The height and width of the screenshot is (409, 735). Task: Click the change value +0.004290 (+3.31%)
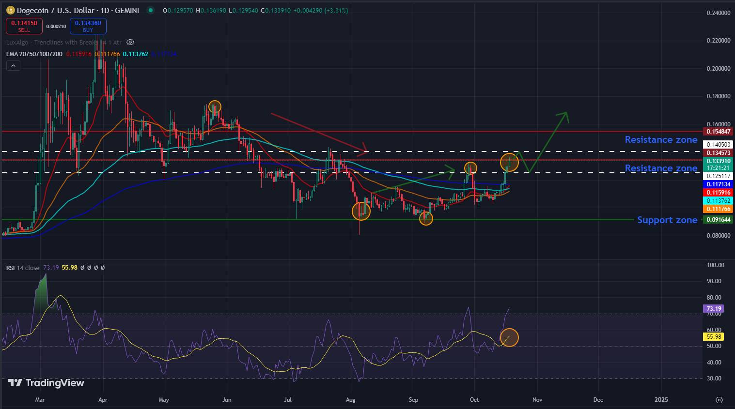tap(321, 10)
